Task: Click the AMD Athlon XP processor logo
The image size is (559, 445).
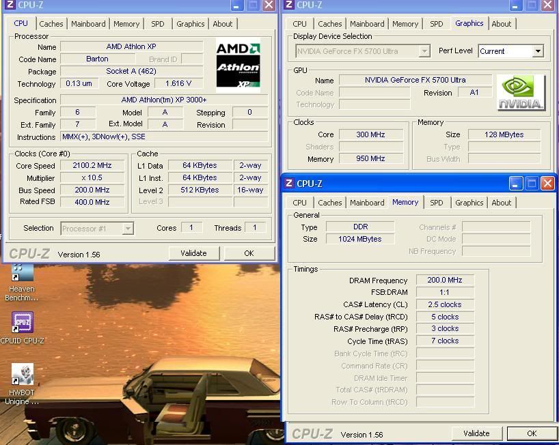Action: tap(238, 65)
